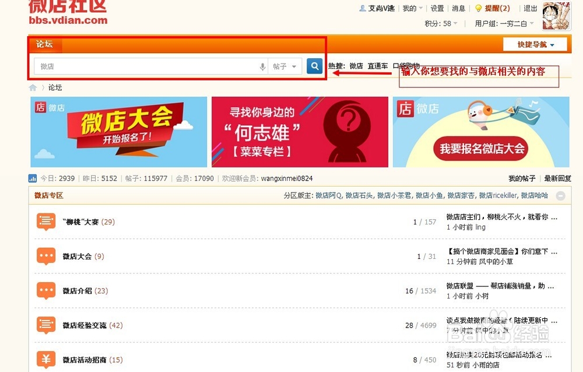Click the lightbulb reminder icon
This screenshot has height=372, width=583.
coord(479,8)
